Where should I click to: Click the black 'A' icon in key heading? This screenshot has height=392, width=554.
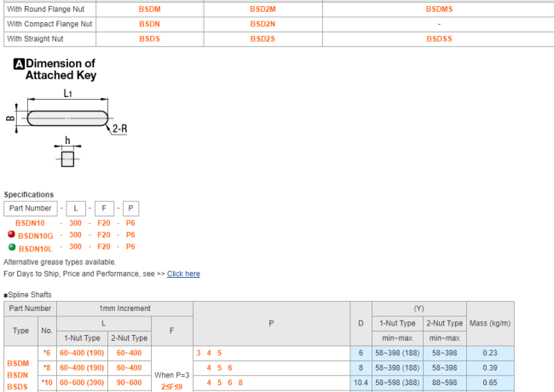(19, 64)
